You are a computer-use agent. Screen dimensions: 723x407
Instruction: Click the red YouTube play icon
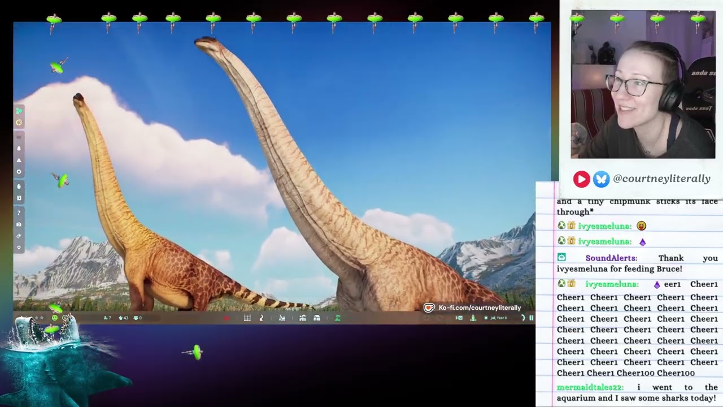click(581, 179)
